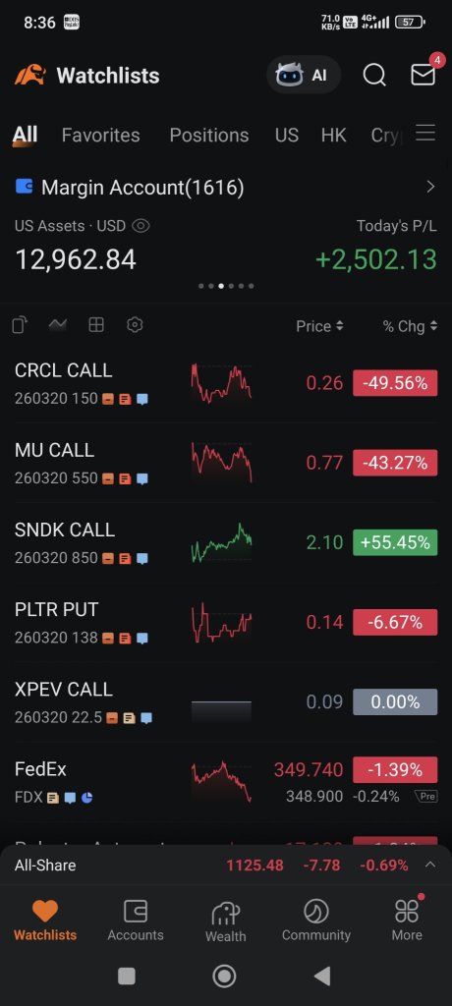Switch to grid layout view icon
Viewport: 452px width, 1006px height.
(x=96, y=324)
